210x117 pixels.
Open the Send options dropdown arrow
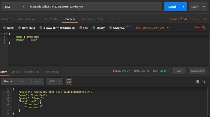183,7
